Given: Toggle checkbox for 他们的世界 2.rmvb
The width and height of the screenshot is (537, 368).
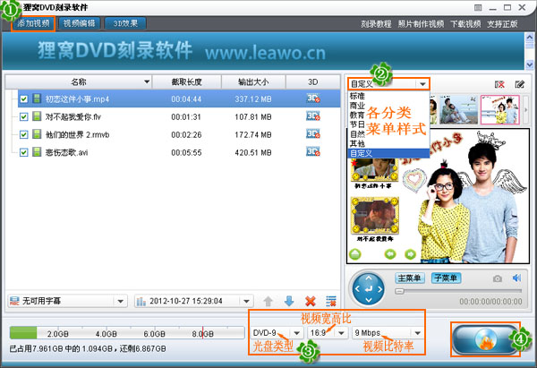Looking at the screenshot, I should click(23, 134).
